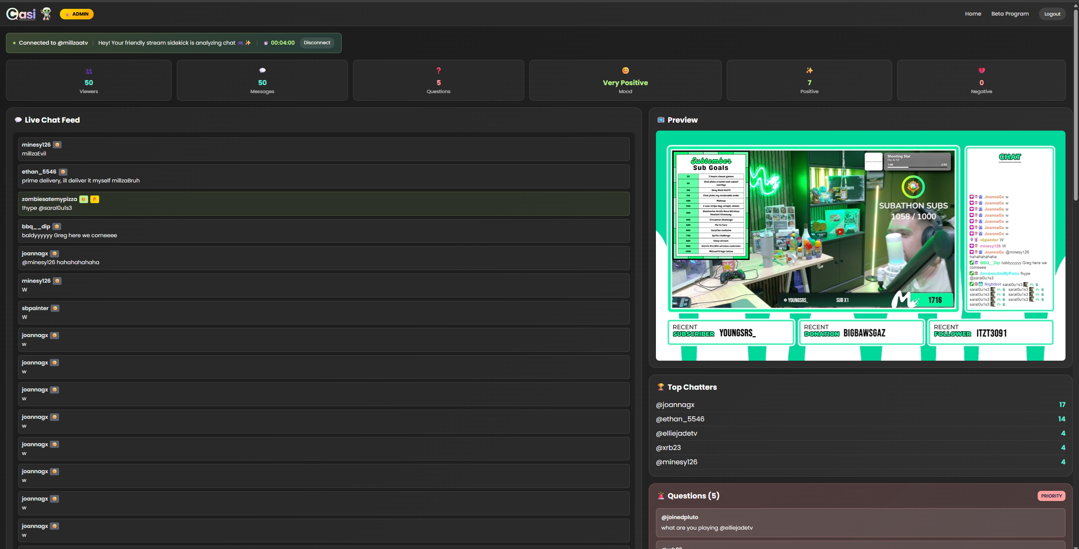Click the Mood smiley icon
Image resolution: width=1079 pixels, height=549 pixels.
pyautogui.click(x=625, y=71)
